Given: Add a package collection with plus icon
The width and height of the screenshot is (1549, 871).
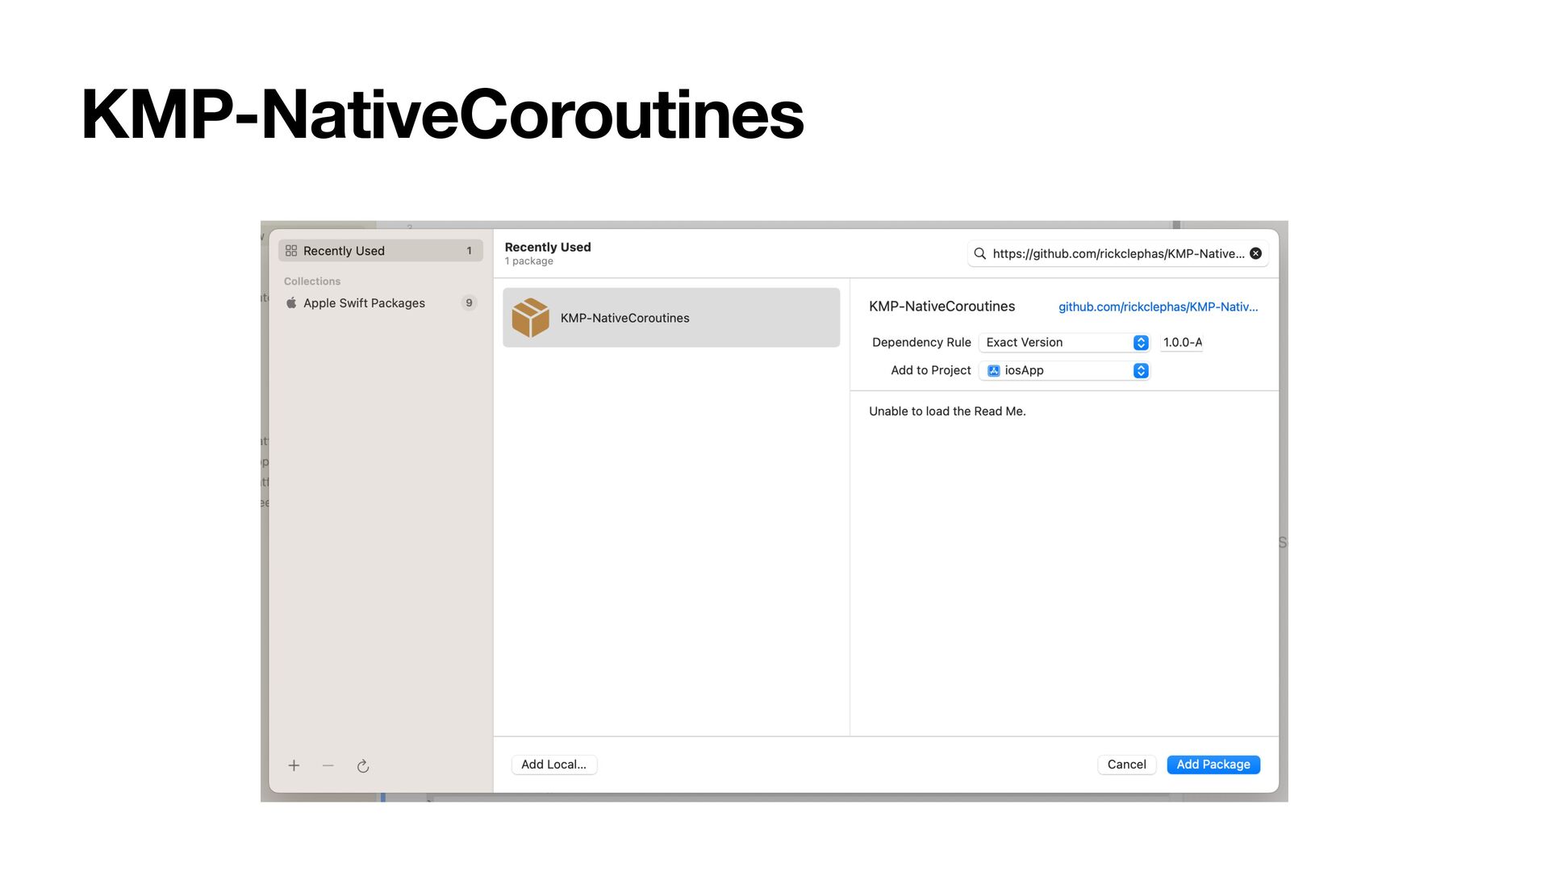Looking at the screenshot, I should click(x=294, y=765).
